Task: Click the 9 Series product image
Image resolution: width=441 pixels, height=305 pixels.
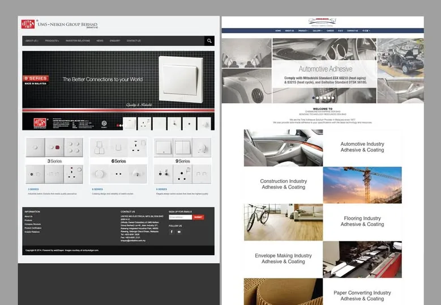Action: tap(182, 161)
